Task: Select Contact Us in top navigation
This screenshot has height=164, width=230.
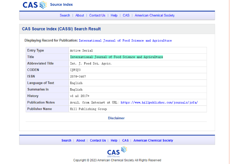Action: click(x=97, y=15)
